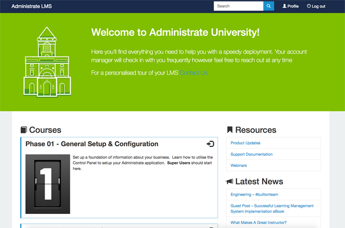Open the Webinars resource link

239,165
